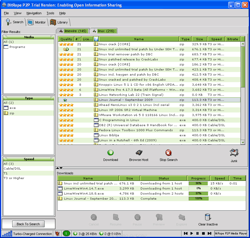250x238 pixels.
Task: Sort results by the Name column header
Action: [139, 39]
